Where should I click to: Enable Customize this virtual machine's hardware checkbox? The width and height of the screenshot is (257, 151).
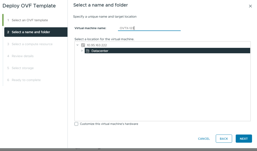(76, 124)
